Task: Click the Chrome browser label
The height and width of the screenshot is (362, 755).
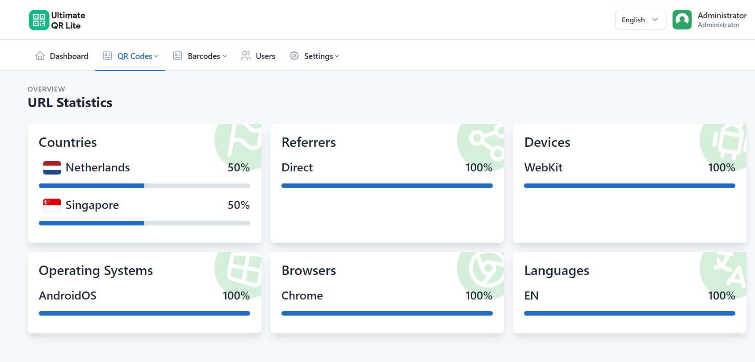Action: [x=302, y=295]
